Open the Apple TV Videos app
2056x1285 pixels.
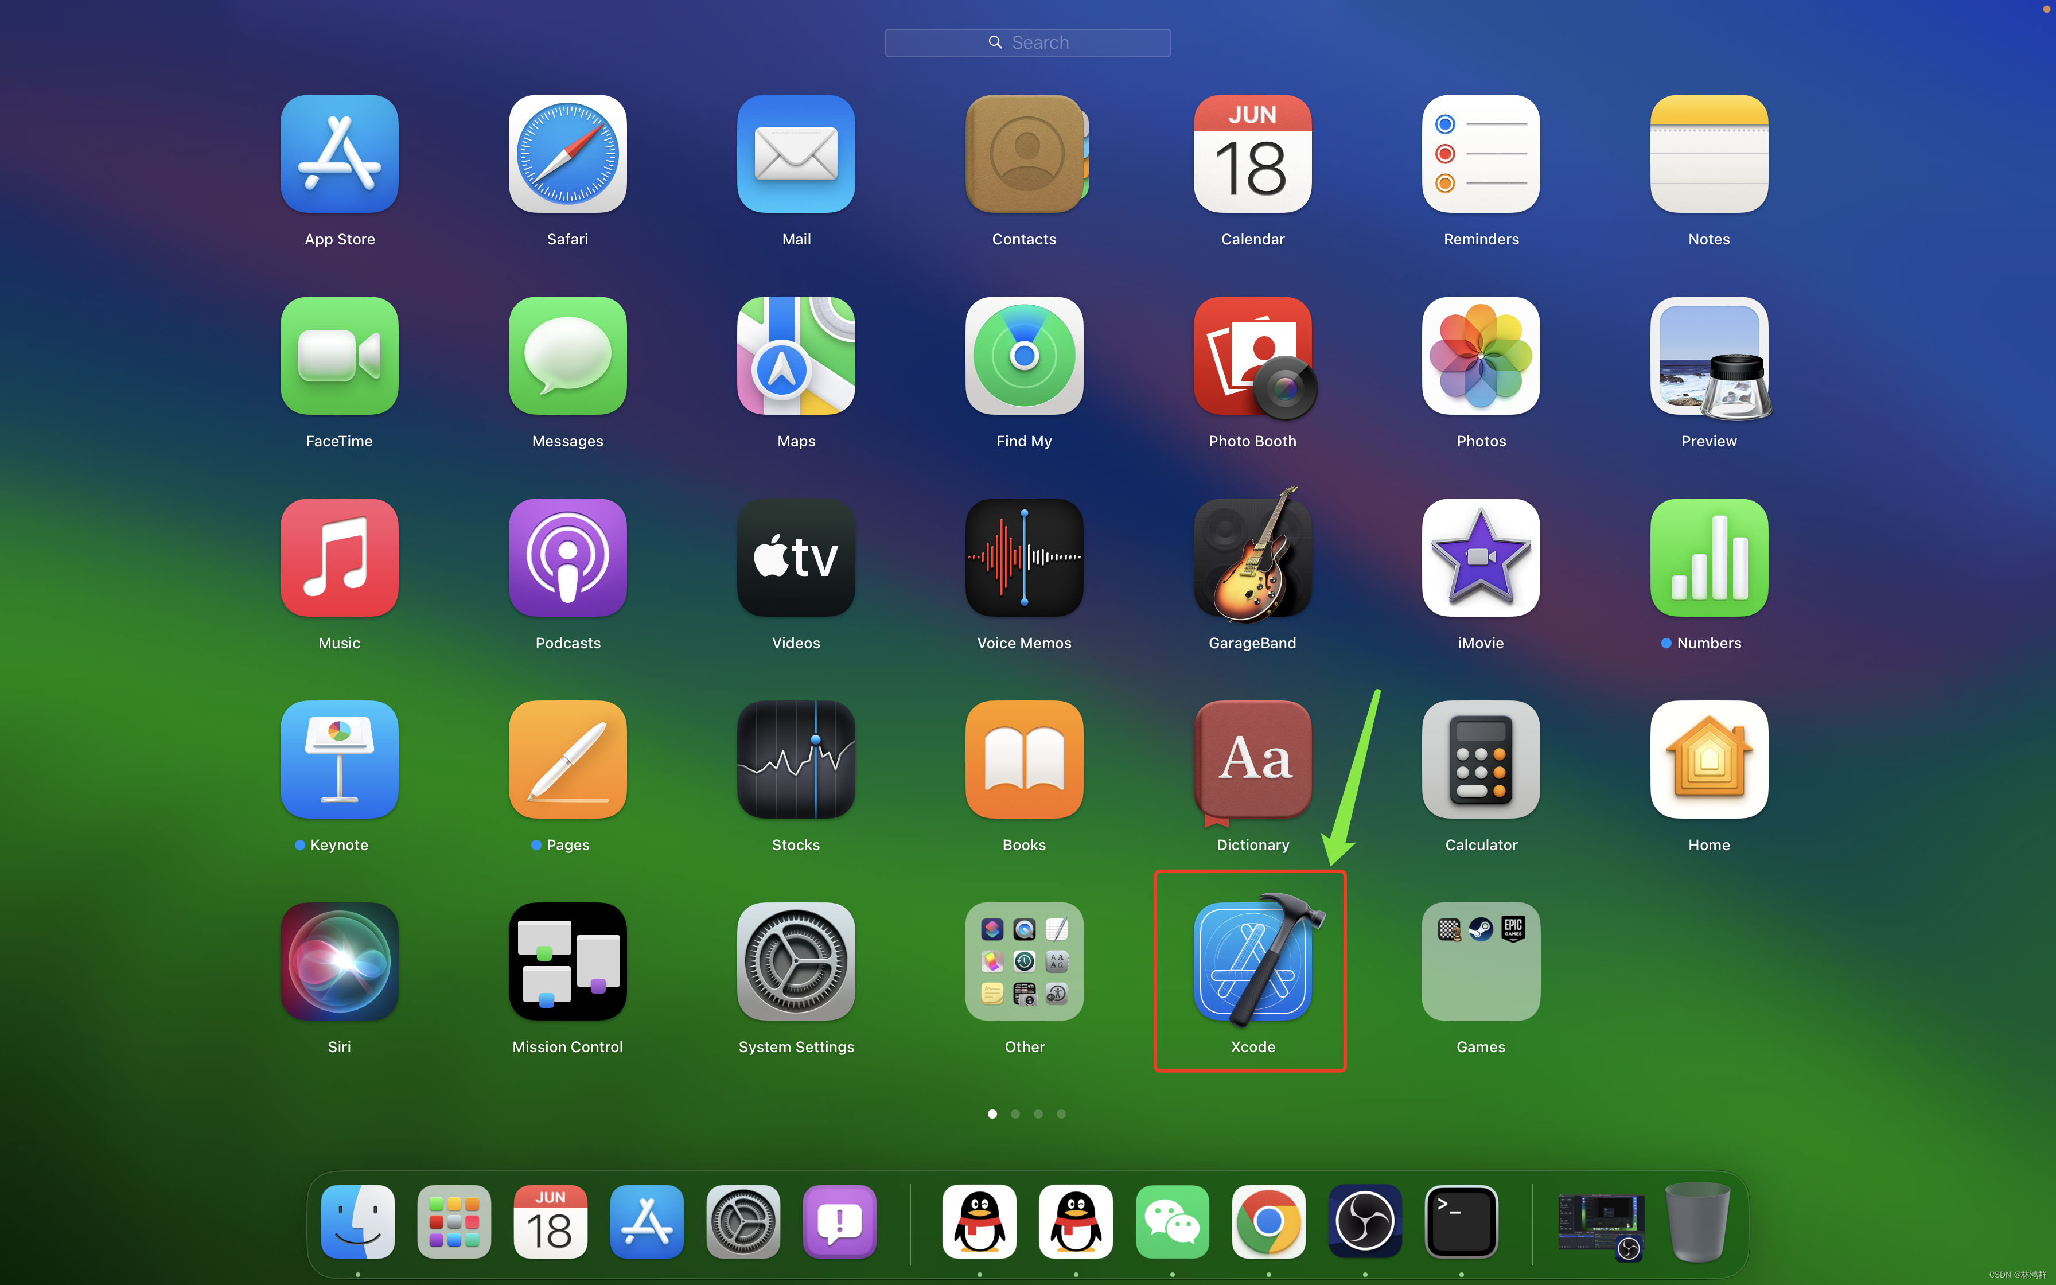pyautogui.click(x=796, y=558)
